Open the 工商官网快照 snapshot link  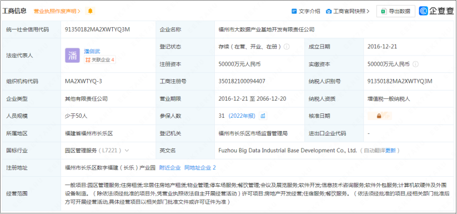[x=351, y=11]
